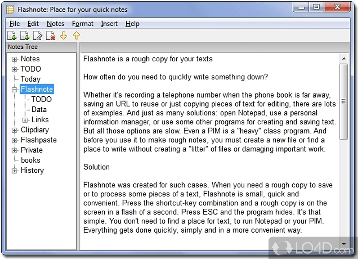Open the Help menu
This screenshot has height=259, width=358.
point(132,24)
